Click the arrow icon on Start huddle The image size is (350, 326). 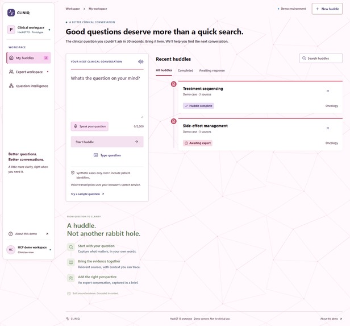(136, 142)
